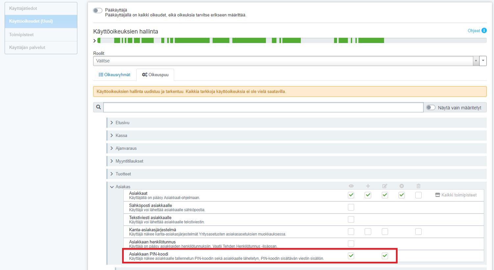Check the delete checkbox for Asiakkaat
The width and height of the screenshot is (494, 270).
(418, 195)
